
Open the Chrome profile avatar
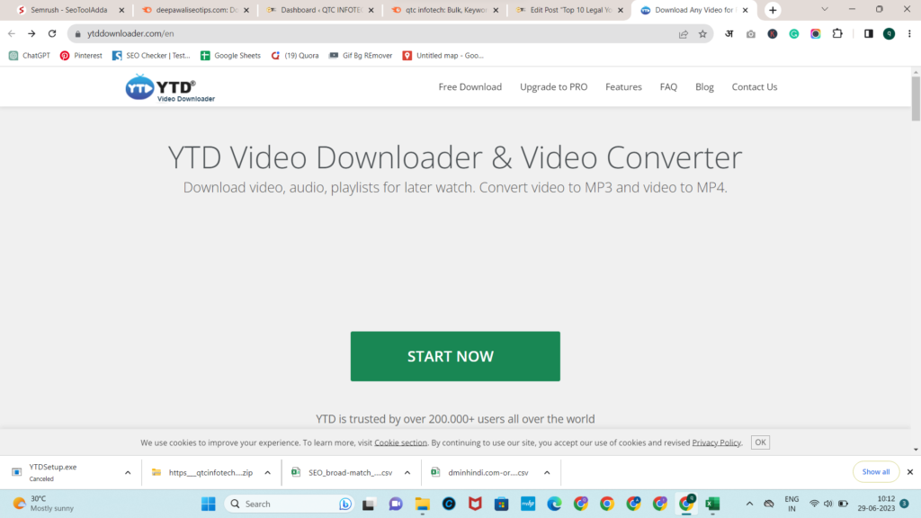(890, 33)
